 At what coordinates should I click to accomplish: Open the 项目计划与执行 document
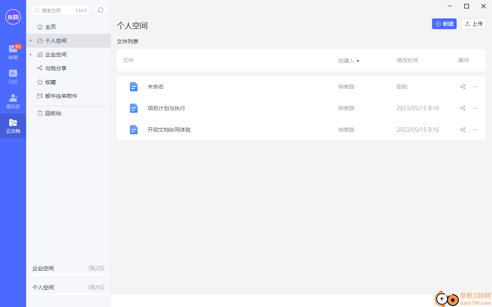click(166, 108)
